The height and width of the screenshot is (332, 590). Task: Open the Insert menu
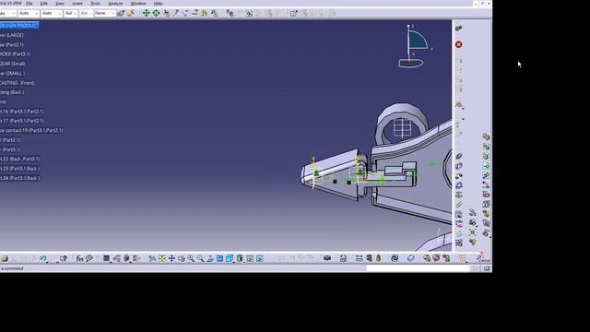[x=77, y=4]
